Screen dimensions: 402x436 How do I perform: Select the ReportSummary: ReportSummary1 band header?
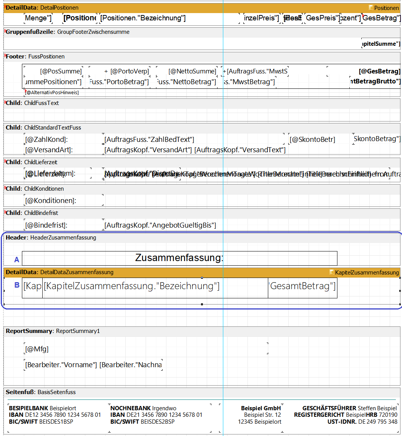click(x=202, y=331)
